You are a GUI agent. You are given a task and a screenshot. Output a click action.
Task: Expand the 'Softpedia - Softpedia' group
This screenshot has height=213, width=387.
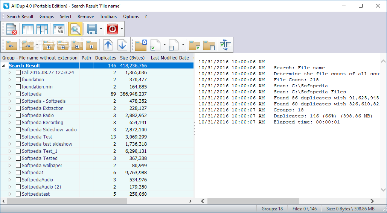pos(10,101)
